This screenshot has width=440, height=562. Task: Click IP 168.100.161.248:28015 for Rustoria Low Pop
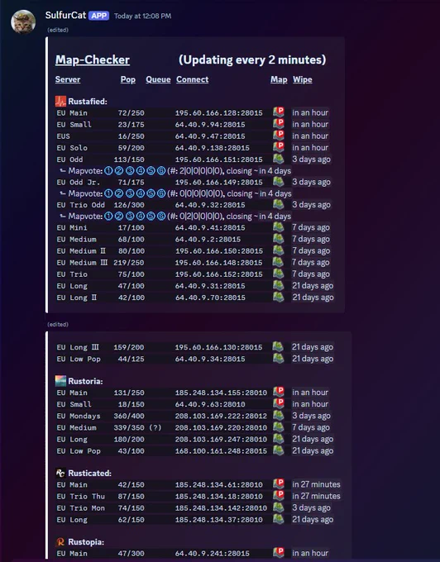pos(221,451)
